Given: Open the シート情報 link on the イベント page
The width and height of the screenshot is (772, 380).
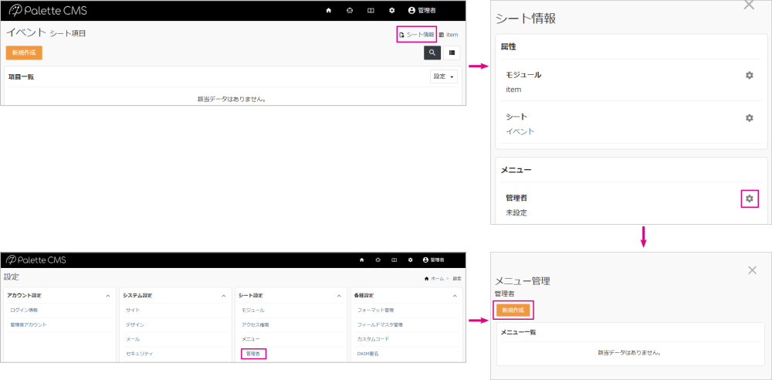Looking at the screenshot, I should pyautogui.click(x=417, y=35).
